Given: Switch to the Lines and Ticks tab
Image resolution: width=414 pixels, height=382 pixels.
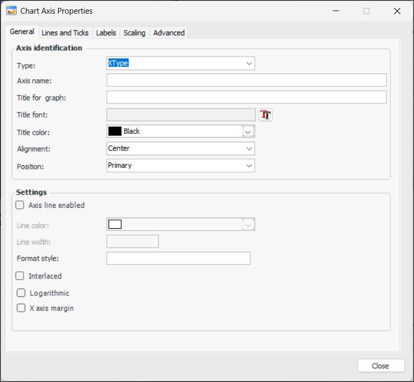Looking at the screenshot, I should [x=65, y=33].
